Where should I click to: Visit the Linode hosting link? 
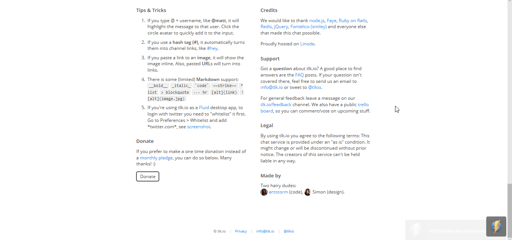point(307,44)
